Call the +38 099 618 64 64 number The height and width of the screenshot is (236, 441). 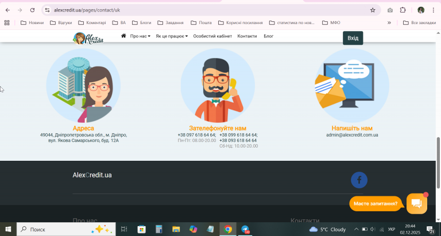point(238,135)
